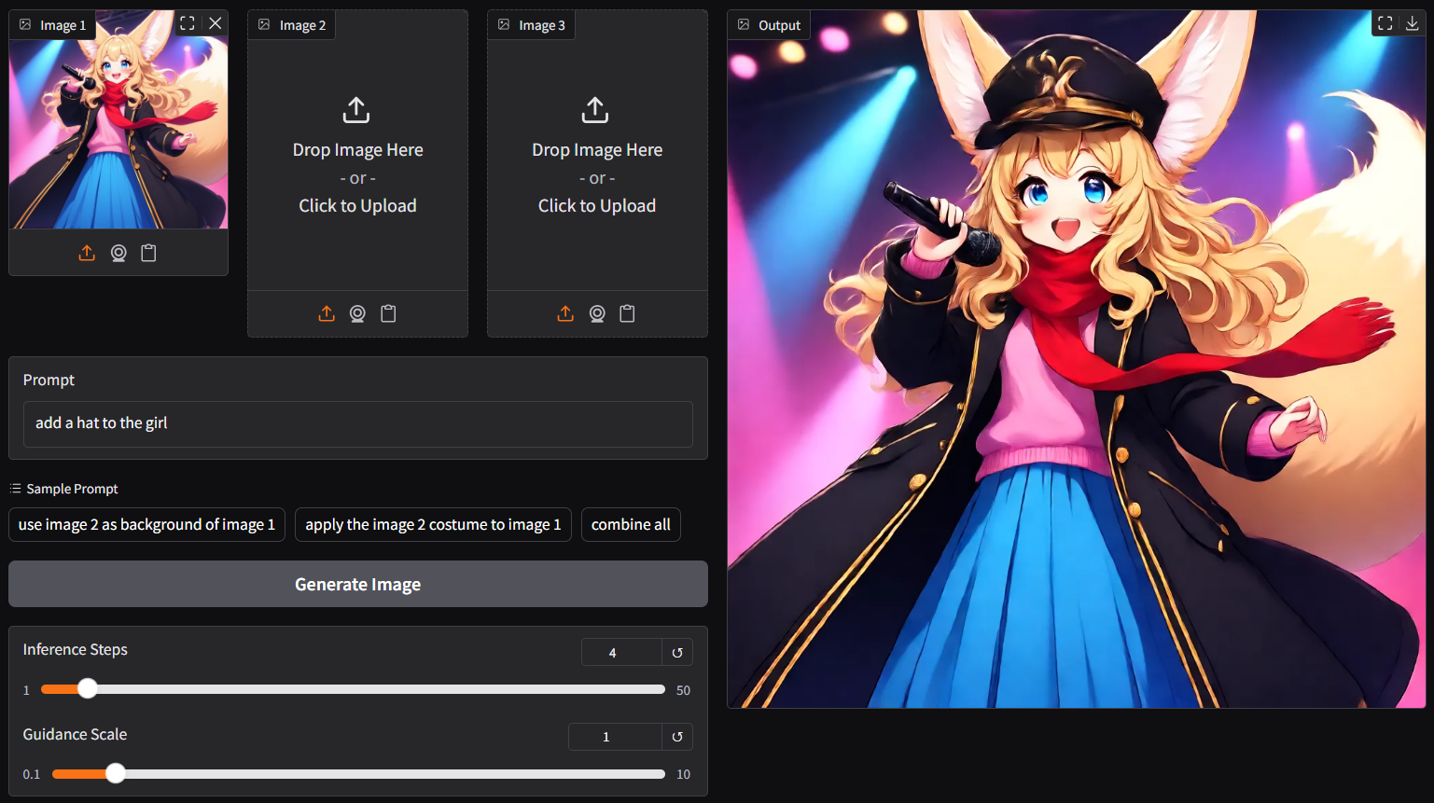Select 'use image 2 as background' sample prompt

tap(146, 524)
